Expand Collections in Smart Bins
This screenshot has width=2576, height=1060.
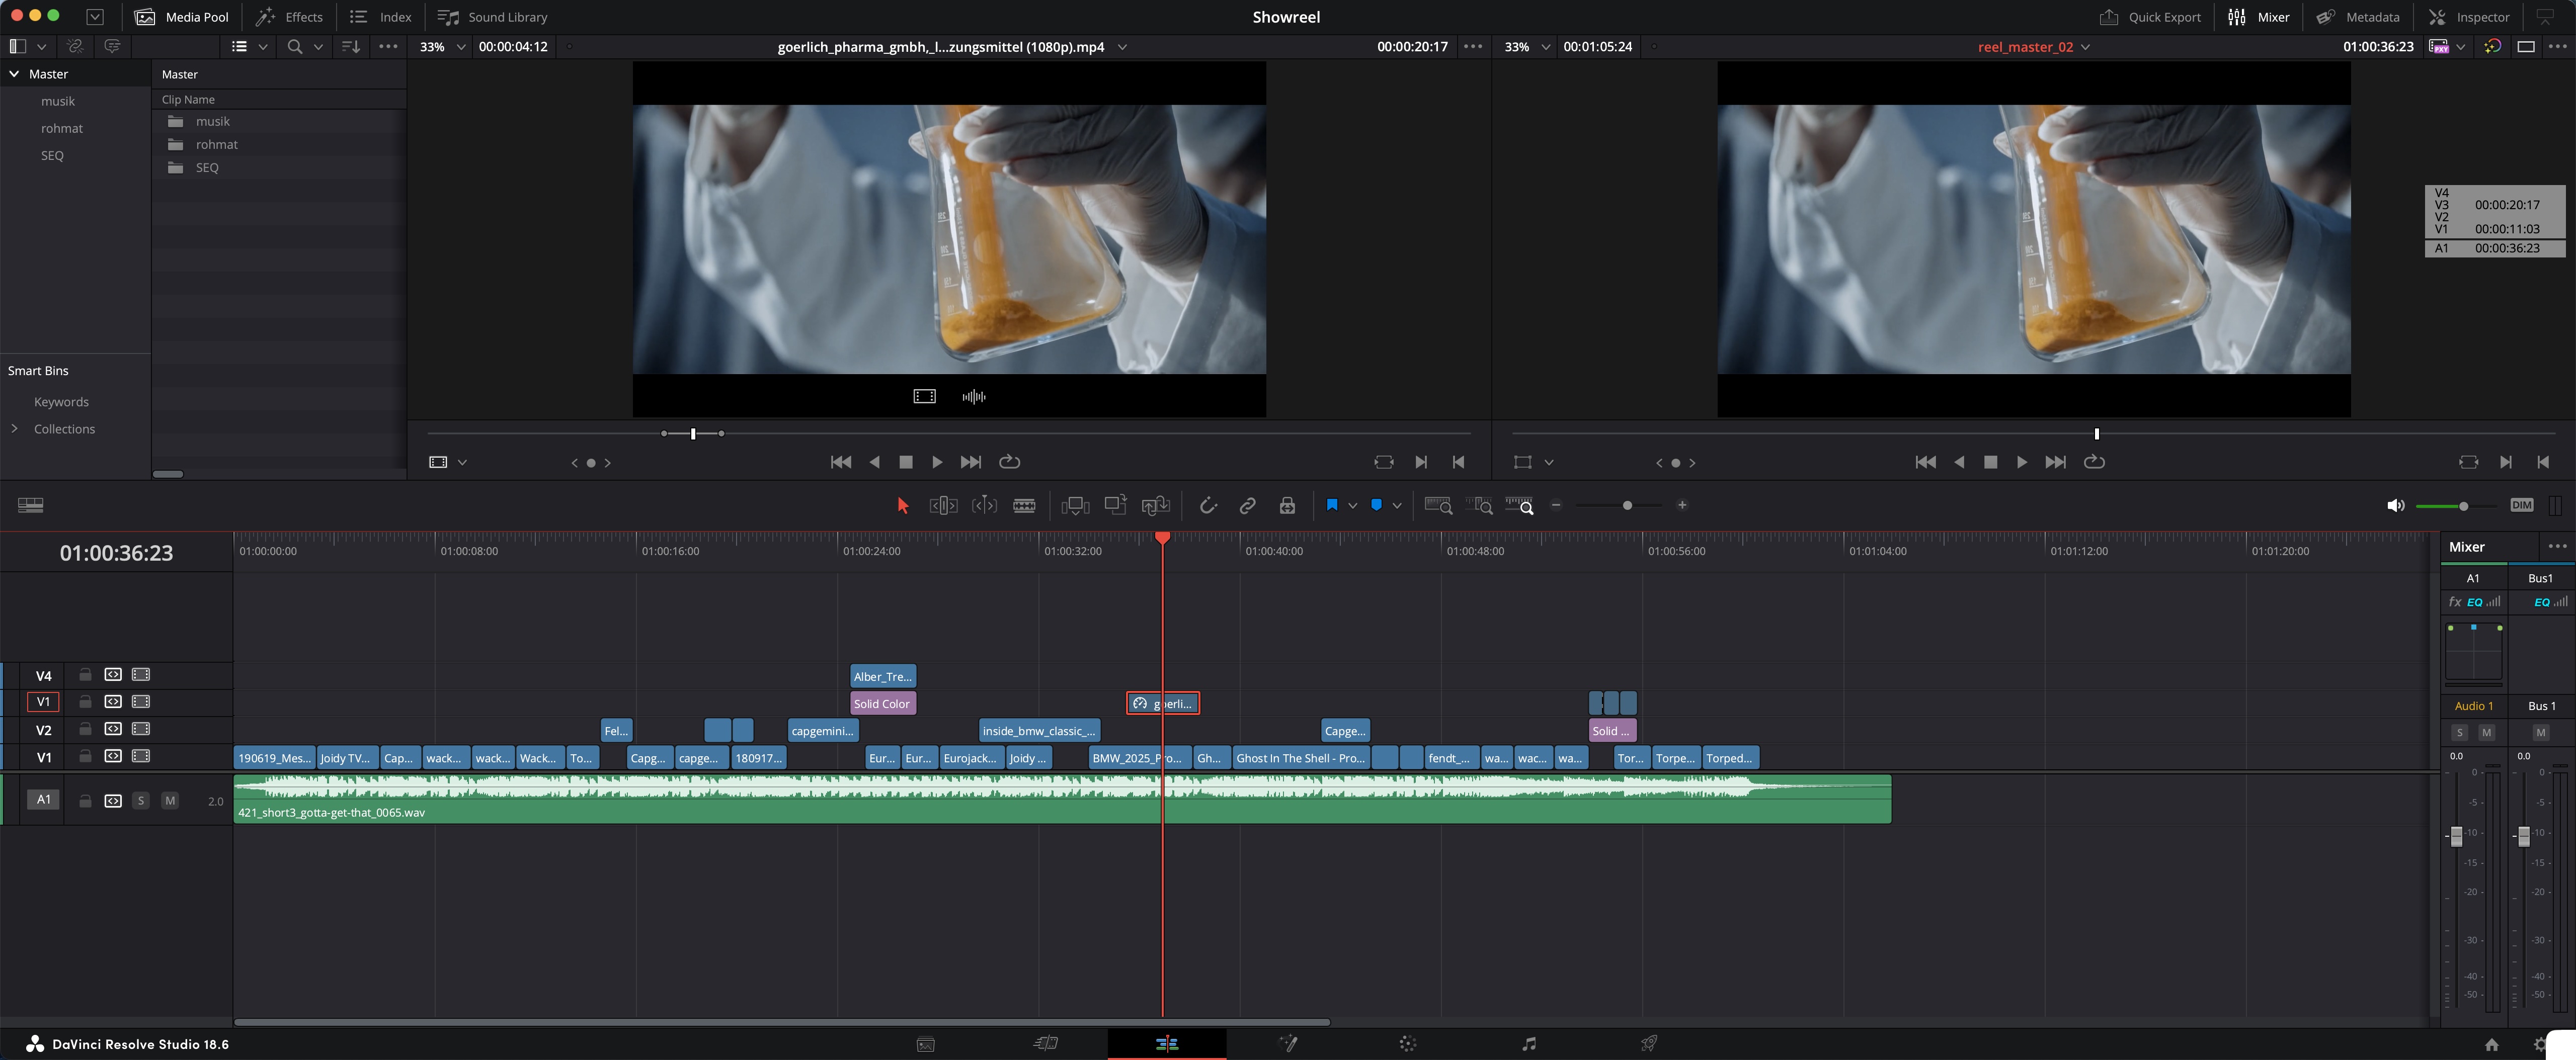pyautogui.click(x=14, y=428)
